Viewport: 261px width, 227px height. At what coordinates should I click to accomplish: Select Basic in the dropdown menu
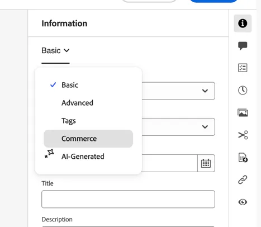point(88,85)
